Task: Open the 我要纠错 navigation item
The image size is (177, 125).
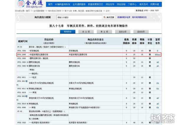Action: 155,4
